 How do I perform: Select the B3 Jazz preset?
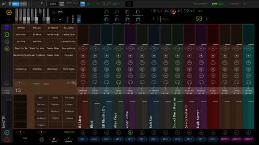click(37, 28)
